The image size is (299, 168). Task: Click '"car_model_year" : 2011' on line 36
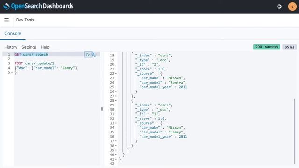163,137
